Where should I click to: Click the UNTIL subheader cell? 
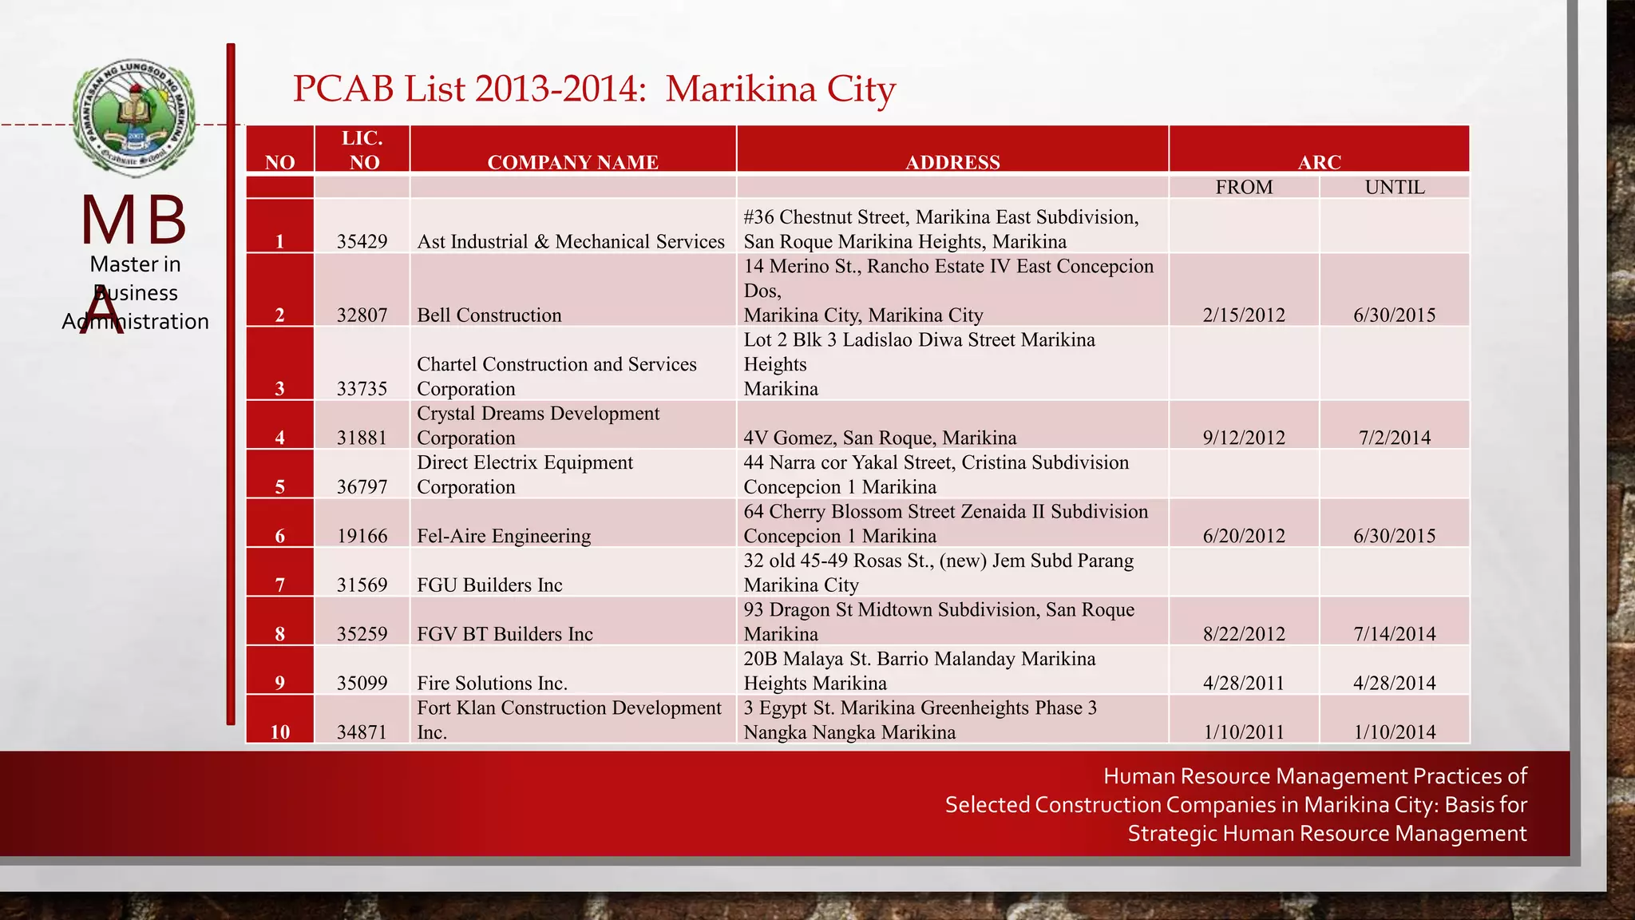coord(1394,187)
